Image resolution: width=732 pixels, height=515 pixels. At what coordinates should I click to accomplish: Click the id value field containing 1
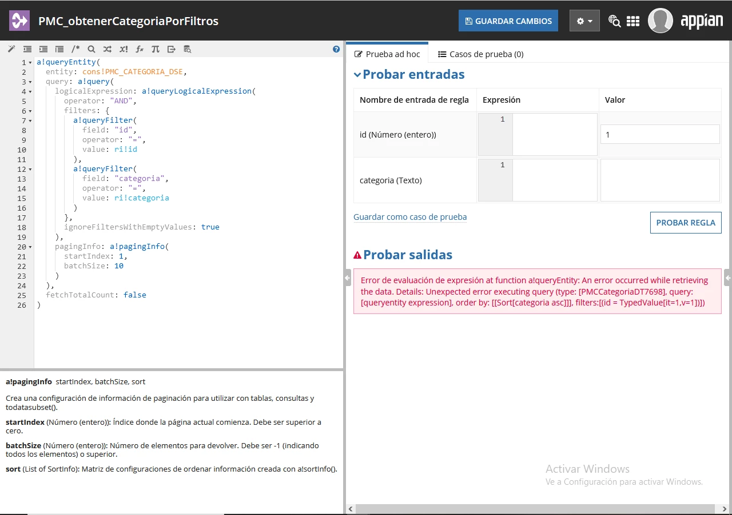[660, 134]
